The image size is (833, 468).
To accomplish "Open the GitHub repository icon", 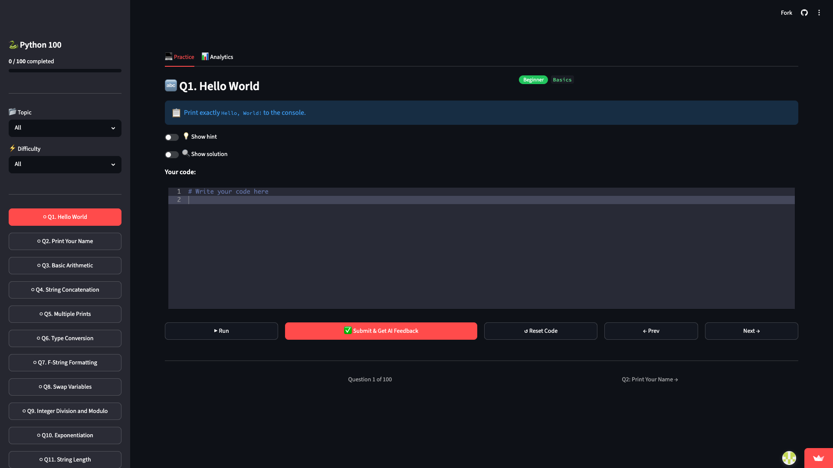I will point(804,13).
